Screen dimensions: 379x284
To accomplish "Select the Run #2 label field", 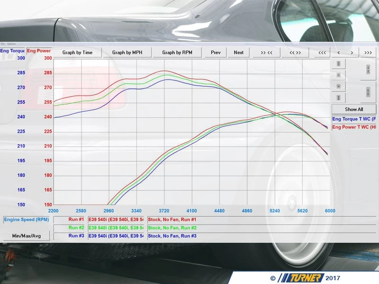I will [x=70, y=228].
